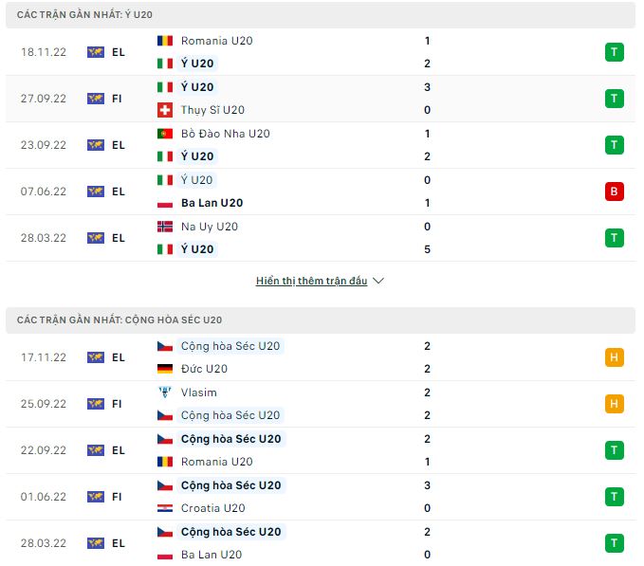Click the green T badge for the 27.09.22 match

614,99
